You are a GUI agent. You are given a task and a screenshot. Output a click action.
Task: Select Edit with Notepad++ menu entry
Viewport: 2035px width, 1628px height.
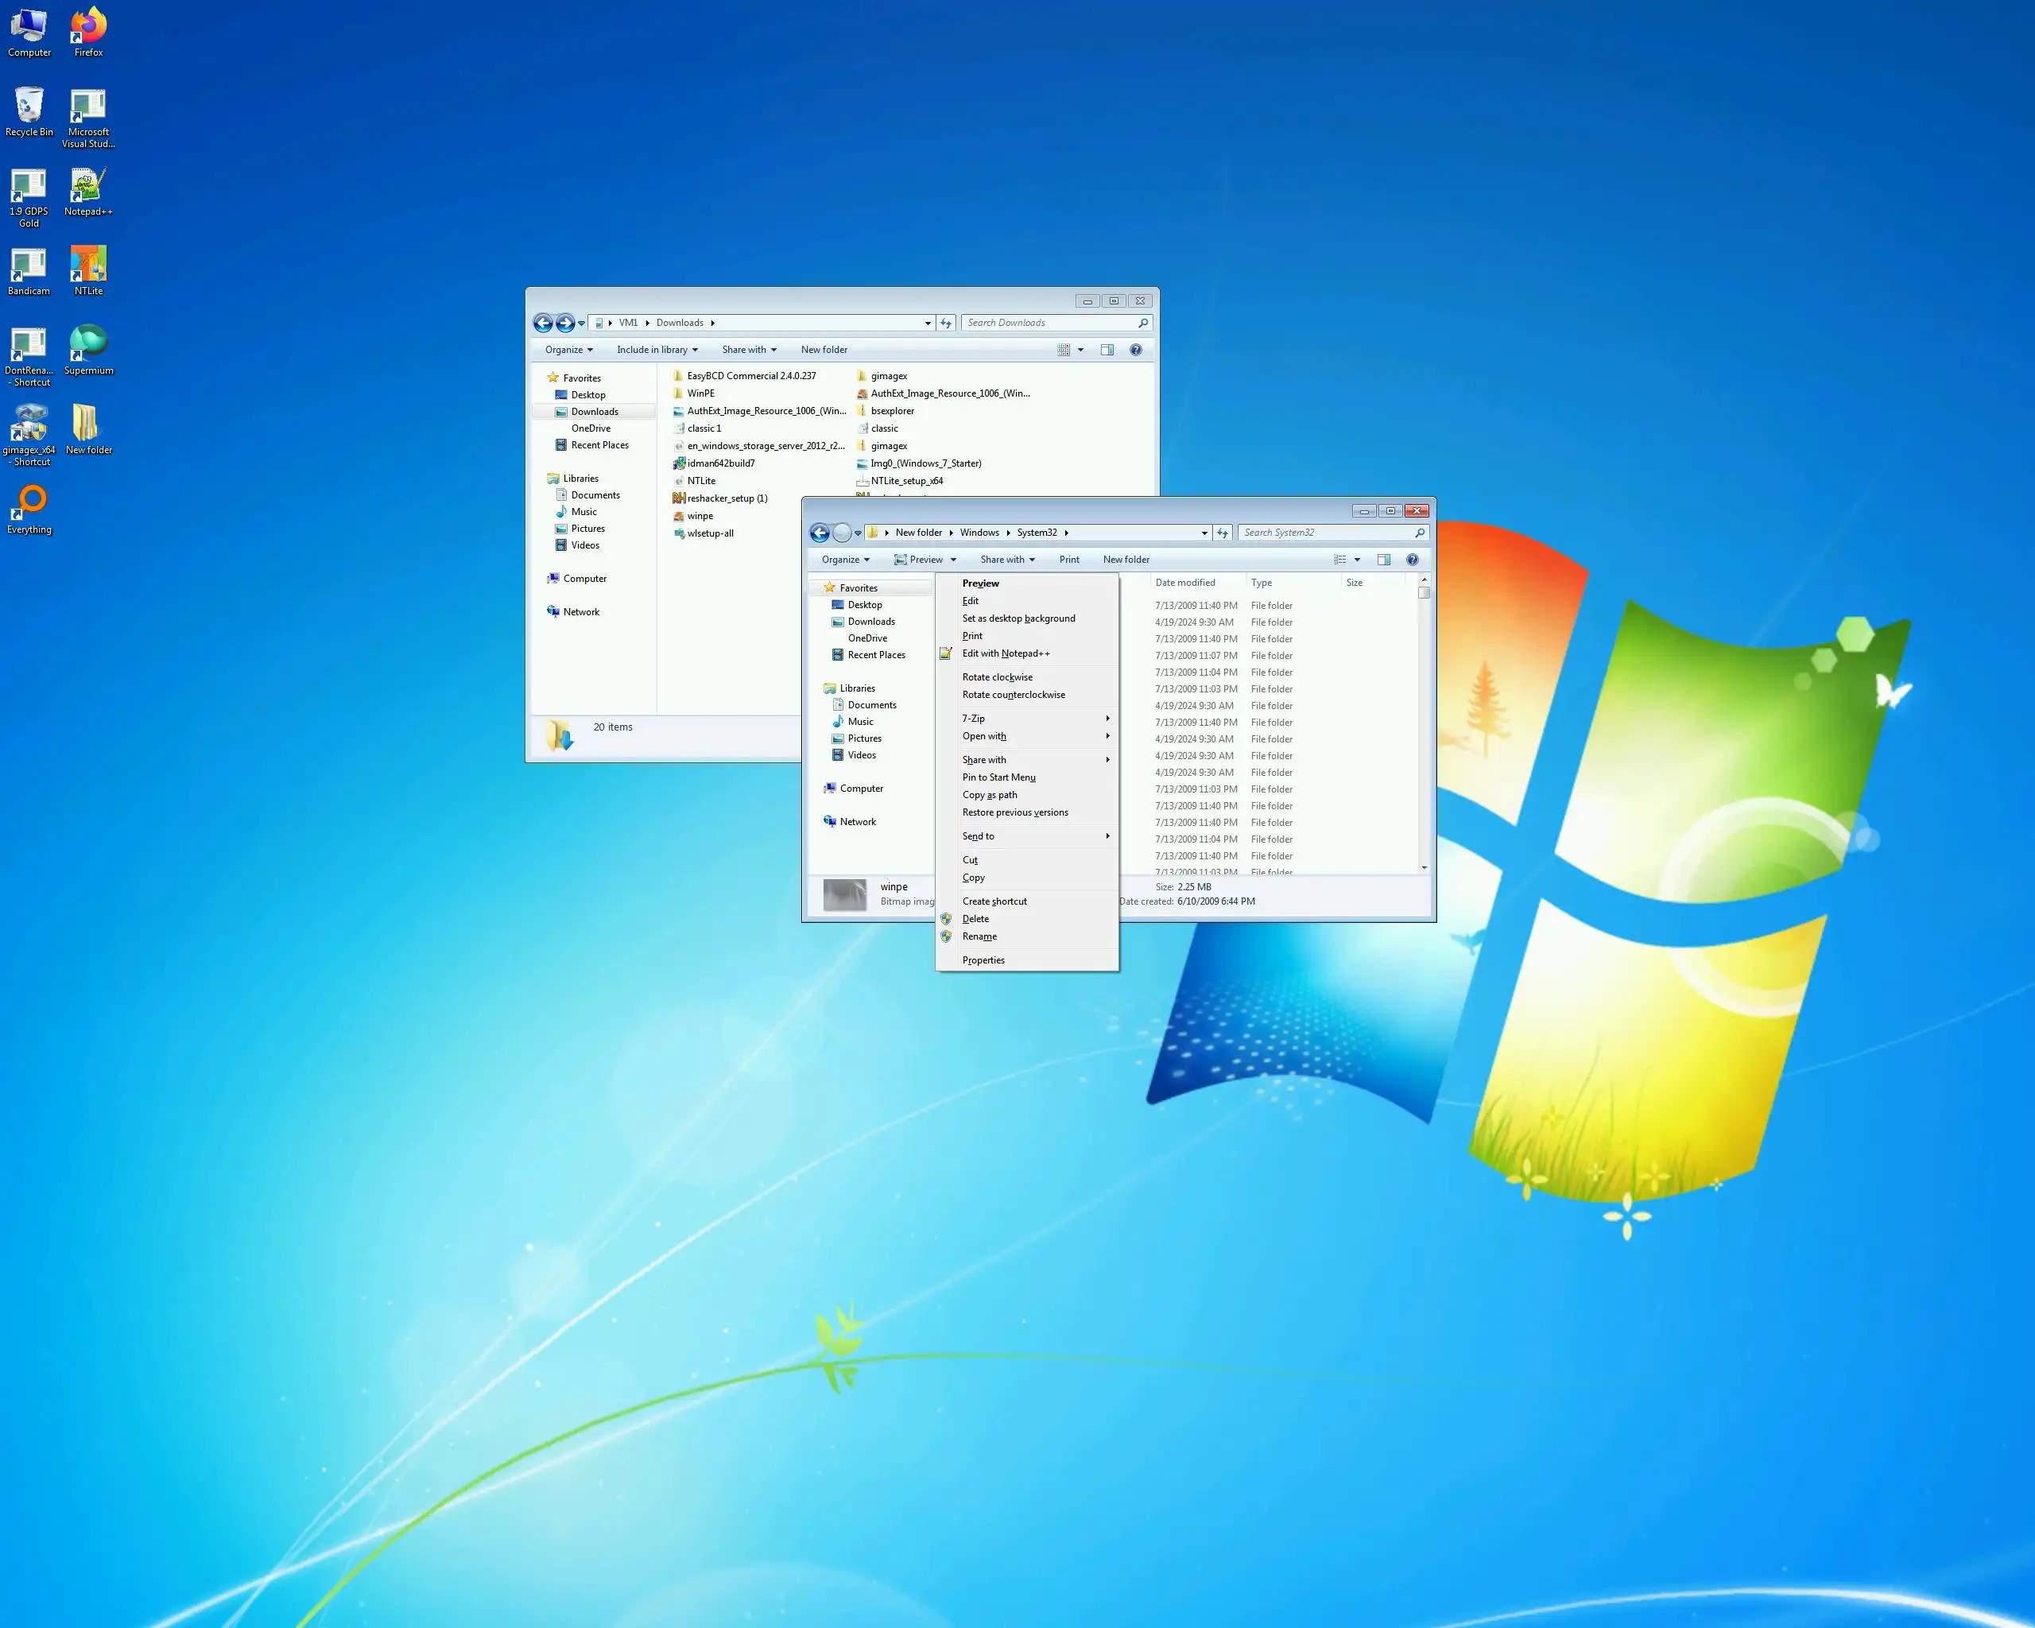point(1006,654)
